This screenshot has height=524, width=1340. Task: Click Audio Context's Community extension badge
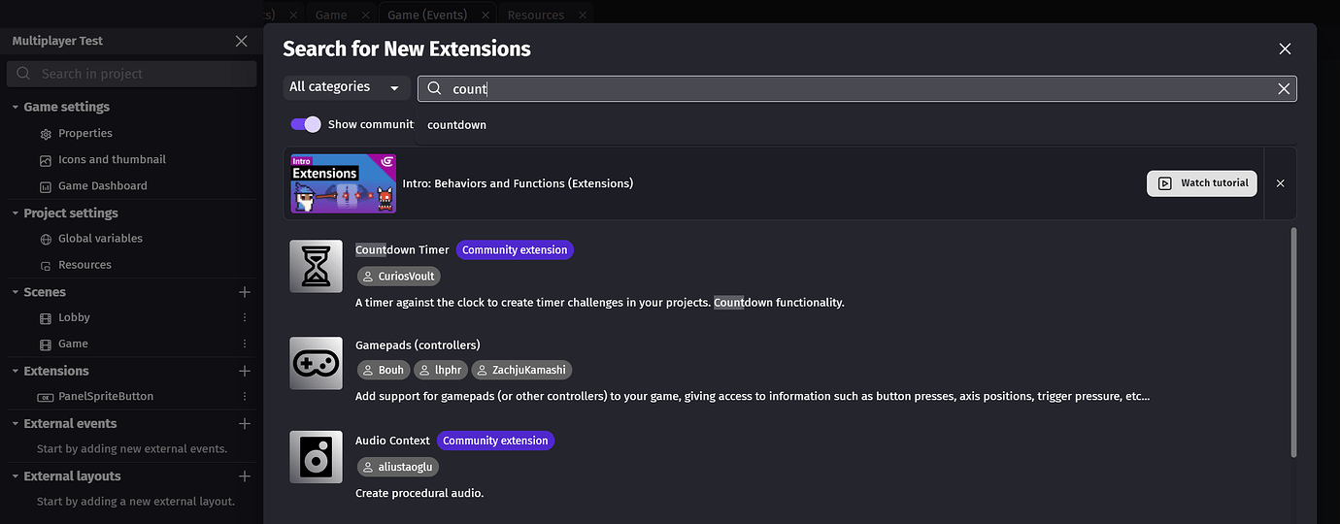click(495, 441)
